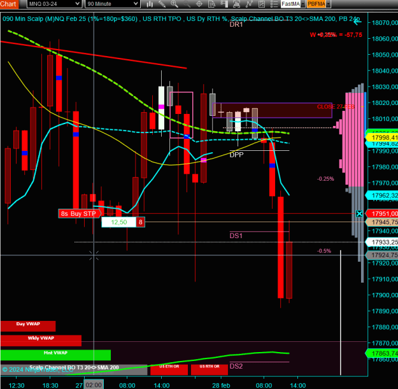Click the FastMA button
Image resolution: width=398 pixels, height=389 pixels.
290,4
